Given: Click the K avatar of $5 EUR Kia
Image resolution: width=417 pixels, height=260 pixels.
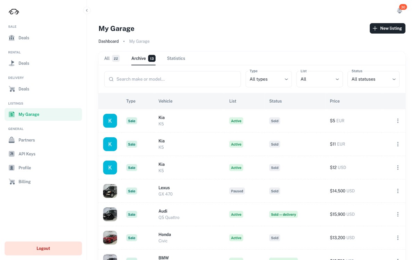Looking at the screenshot, I should (110, 121).
